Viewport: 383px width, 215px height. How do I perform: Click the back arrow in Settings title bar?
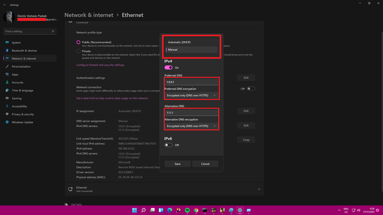point(4,5)
